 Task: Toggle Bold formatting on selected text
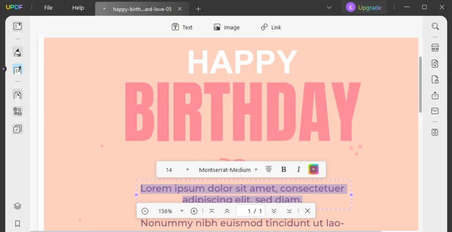pyautogui.click(x=284, y=169)
